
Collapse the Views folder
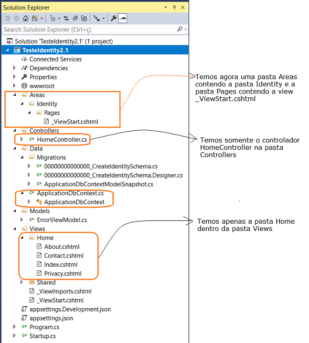(15, 229)
